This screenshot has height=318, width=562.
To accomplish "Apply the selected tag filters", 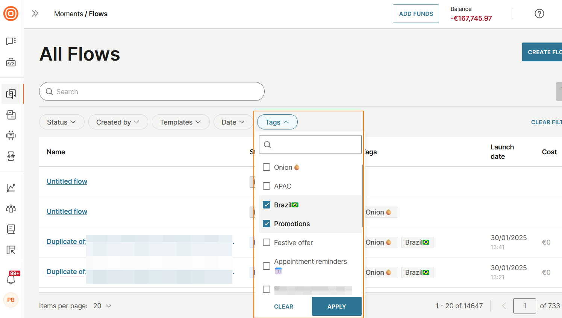I will 337,306.
